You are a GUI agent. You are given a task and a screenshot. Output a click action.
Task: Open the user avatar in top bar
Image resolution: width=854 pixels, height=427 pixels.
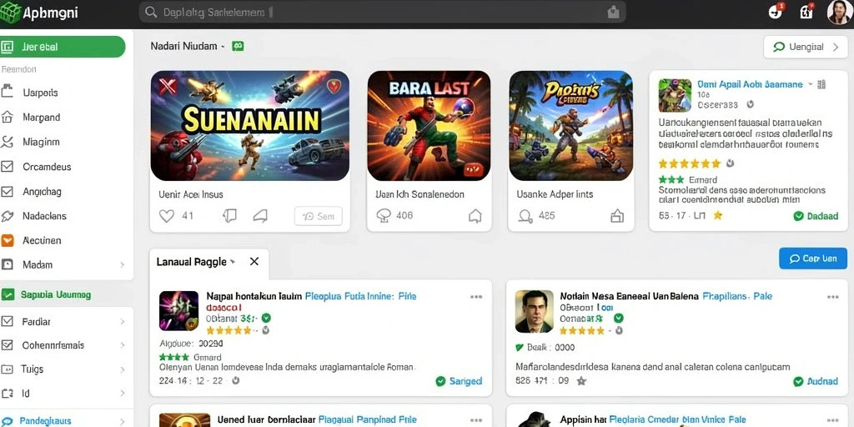click(x=839, y=12)
